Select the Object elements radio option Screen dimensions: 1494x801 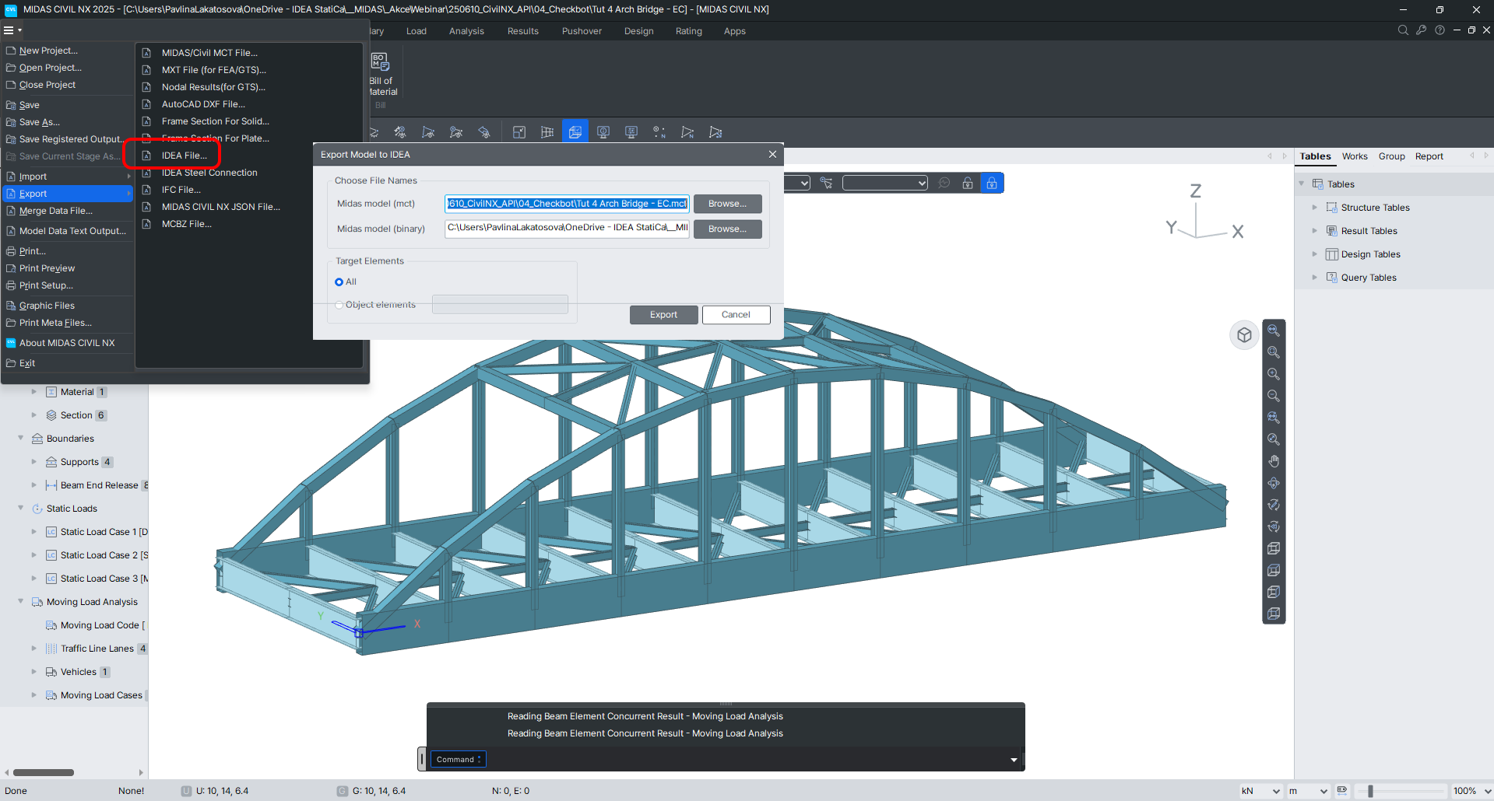pyautogui.click(x=339, y=305)
